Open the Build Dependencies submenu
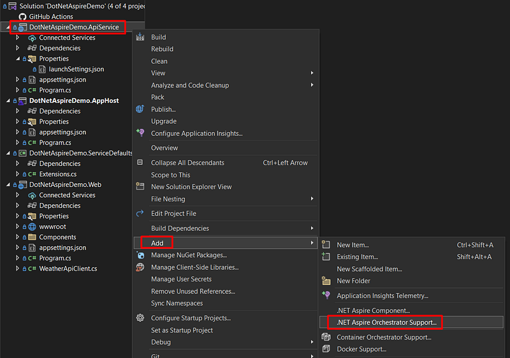Screen dimensions: 510x358 [x=226, y=228]
